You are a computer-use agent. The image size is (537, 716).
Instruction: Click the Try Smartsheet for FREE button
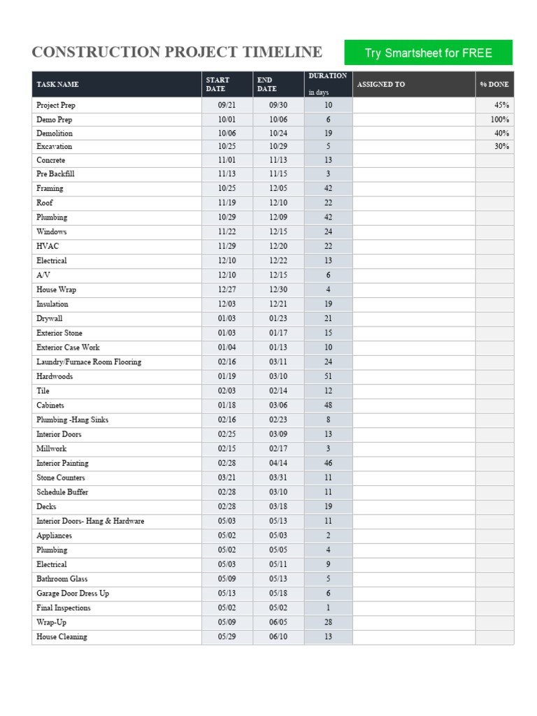point(428,52)
